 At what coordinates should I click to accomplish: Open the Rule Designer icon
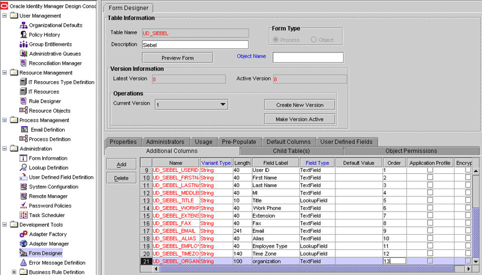[24, 101]
